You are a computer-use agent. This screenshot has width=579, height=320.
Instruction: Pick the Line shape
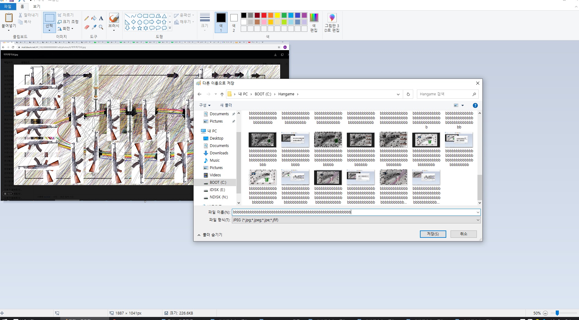point(128,16)
